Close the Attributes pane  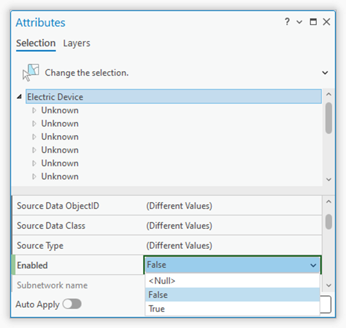point(327,22)
